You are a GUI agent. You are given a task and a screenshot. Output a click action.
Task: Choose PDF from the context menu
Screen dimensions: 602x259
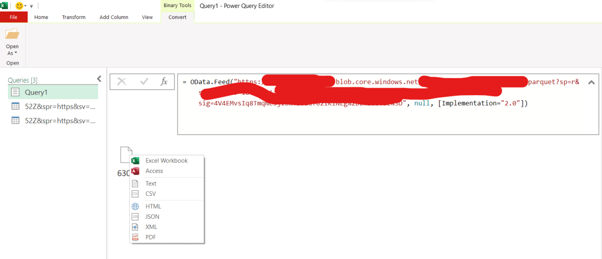167,237
